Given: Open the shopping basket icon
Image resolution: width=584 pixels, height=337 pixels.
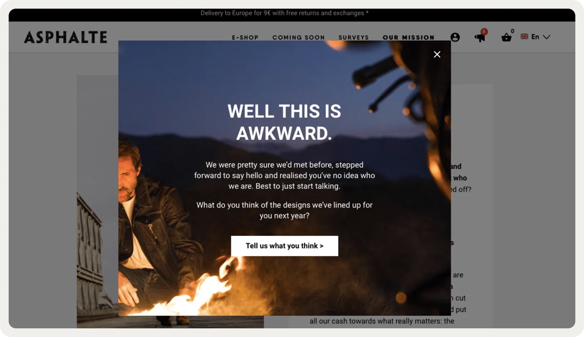Looking at the screenshot, I should [506, 37].
